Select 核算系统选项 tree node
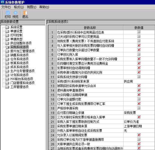 coord(19,63)
